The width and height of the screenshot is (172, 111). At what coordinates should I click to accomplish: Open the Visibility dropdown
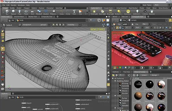pos(74,25)
